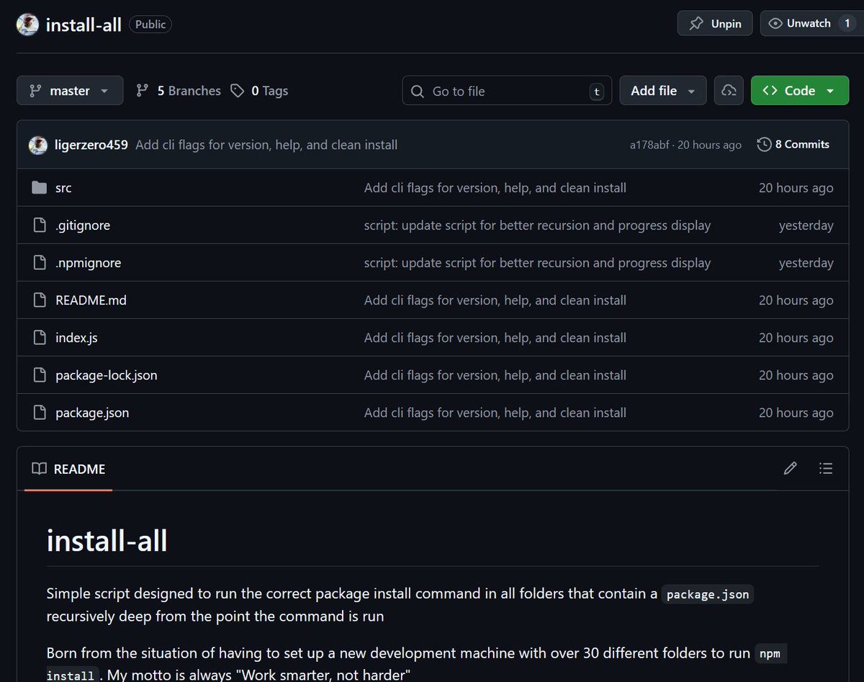
Task: Click the install-all repository title
Action: pyautogui.click(x=84, y=24)
